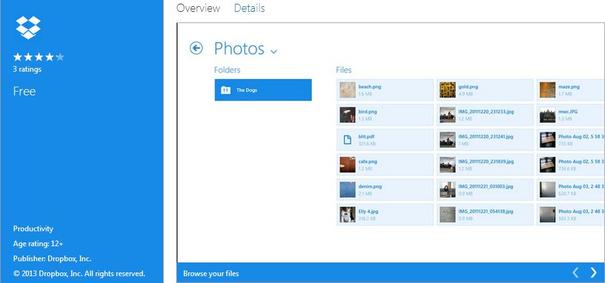Open the IMG_20111220_231241.jpg thumbnail
This screenshot has width=605, height=283.
point(447,140)
